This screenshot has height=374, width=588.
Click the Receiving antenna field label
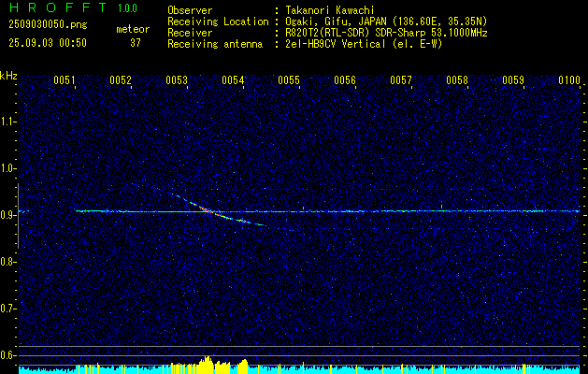click(x=215, y=44)
